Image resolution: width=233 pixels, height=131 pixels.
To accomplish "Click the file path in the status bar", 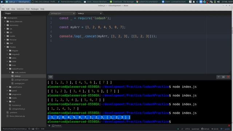I will (15, 129).
